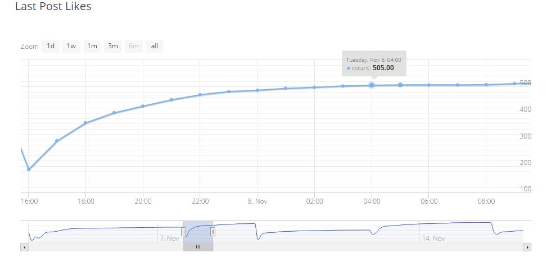The width and height of the screenshot is (556, 271).
Task: Click the right scrollbar arrow under the navigator
Action: click(x=527, y=247)
